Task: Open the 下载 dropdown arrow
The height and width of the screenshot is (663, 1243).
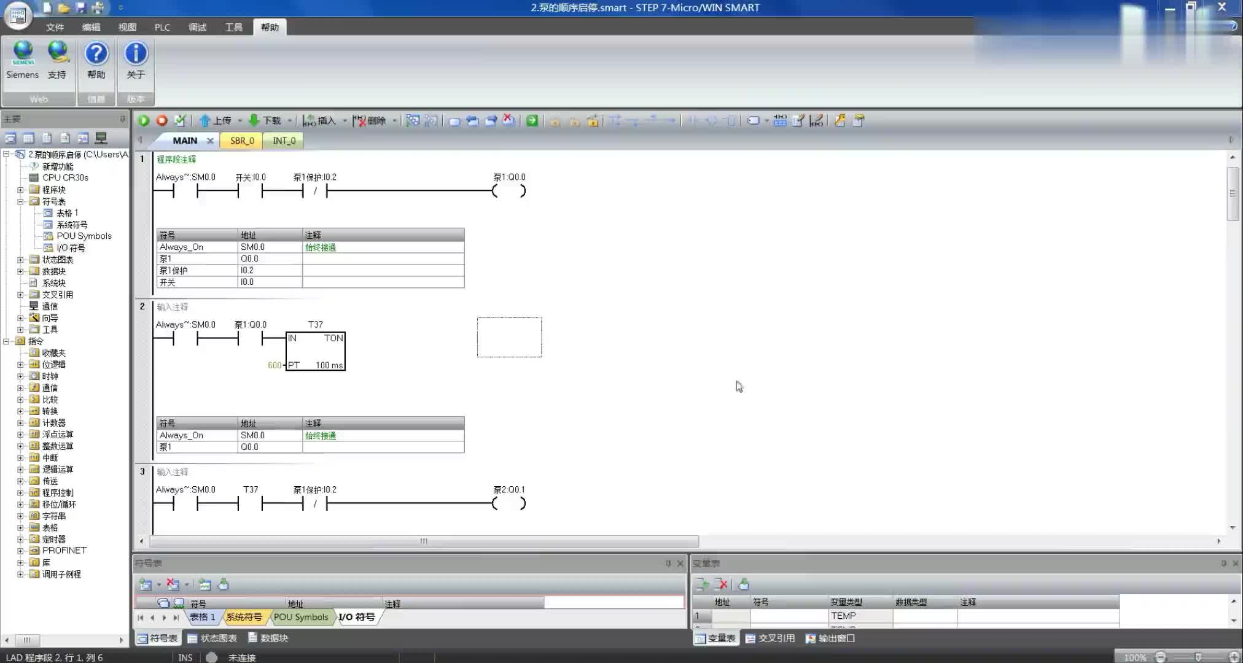Action: (289, 121)
